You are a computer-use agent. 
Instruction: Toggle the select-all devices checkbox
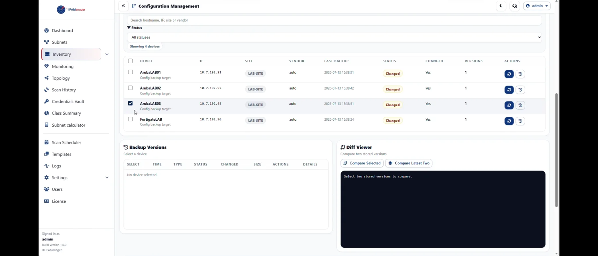point(130,61)
